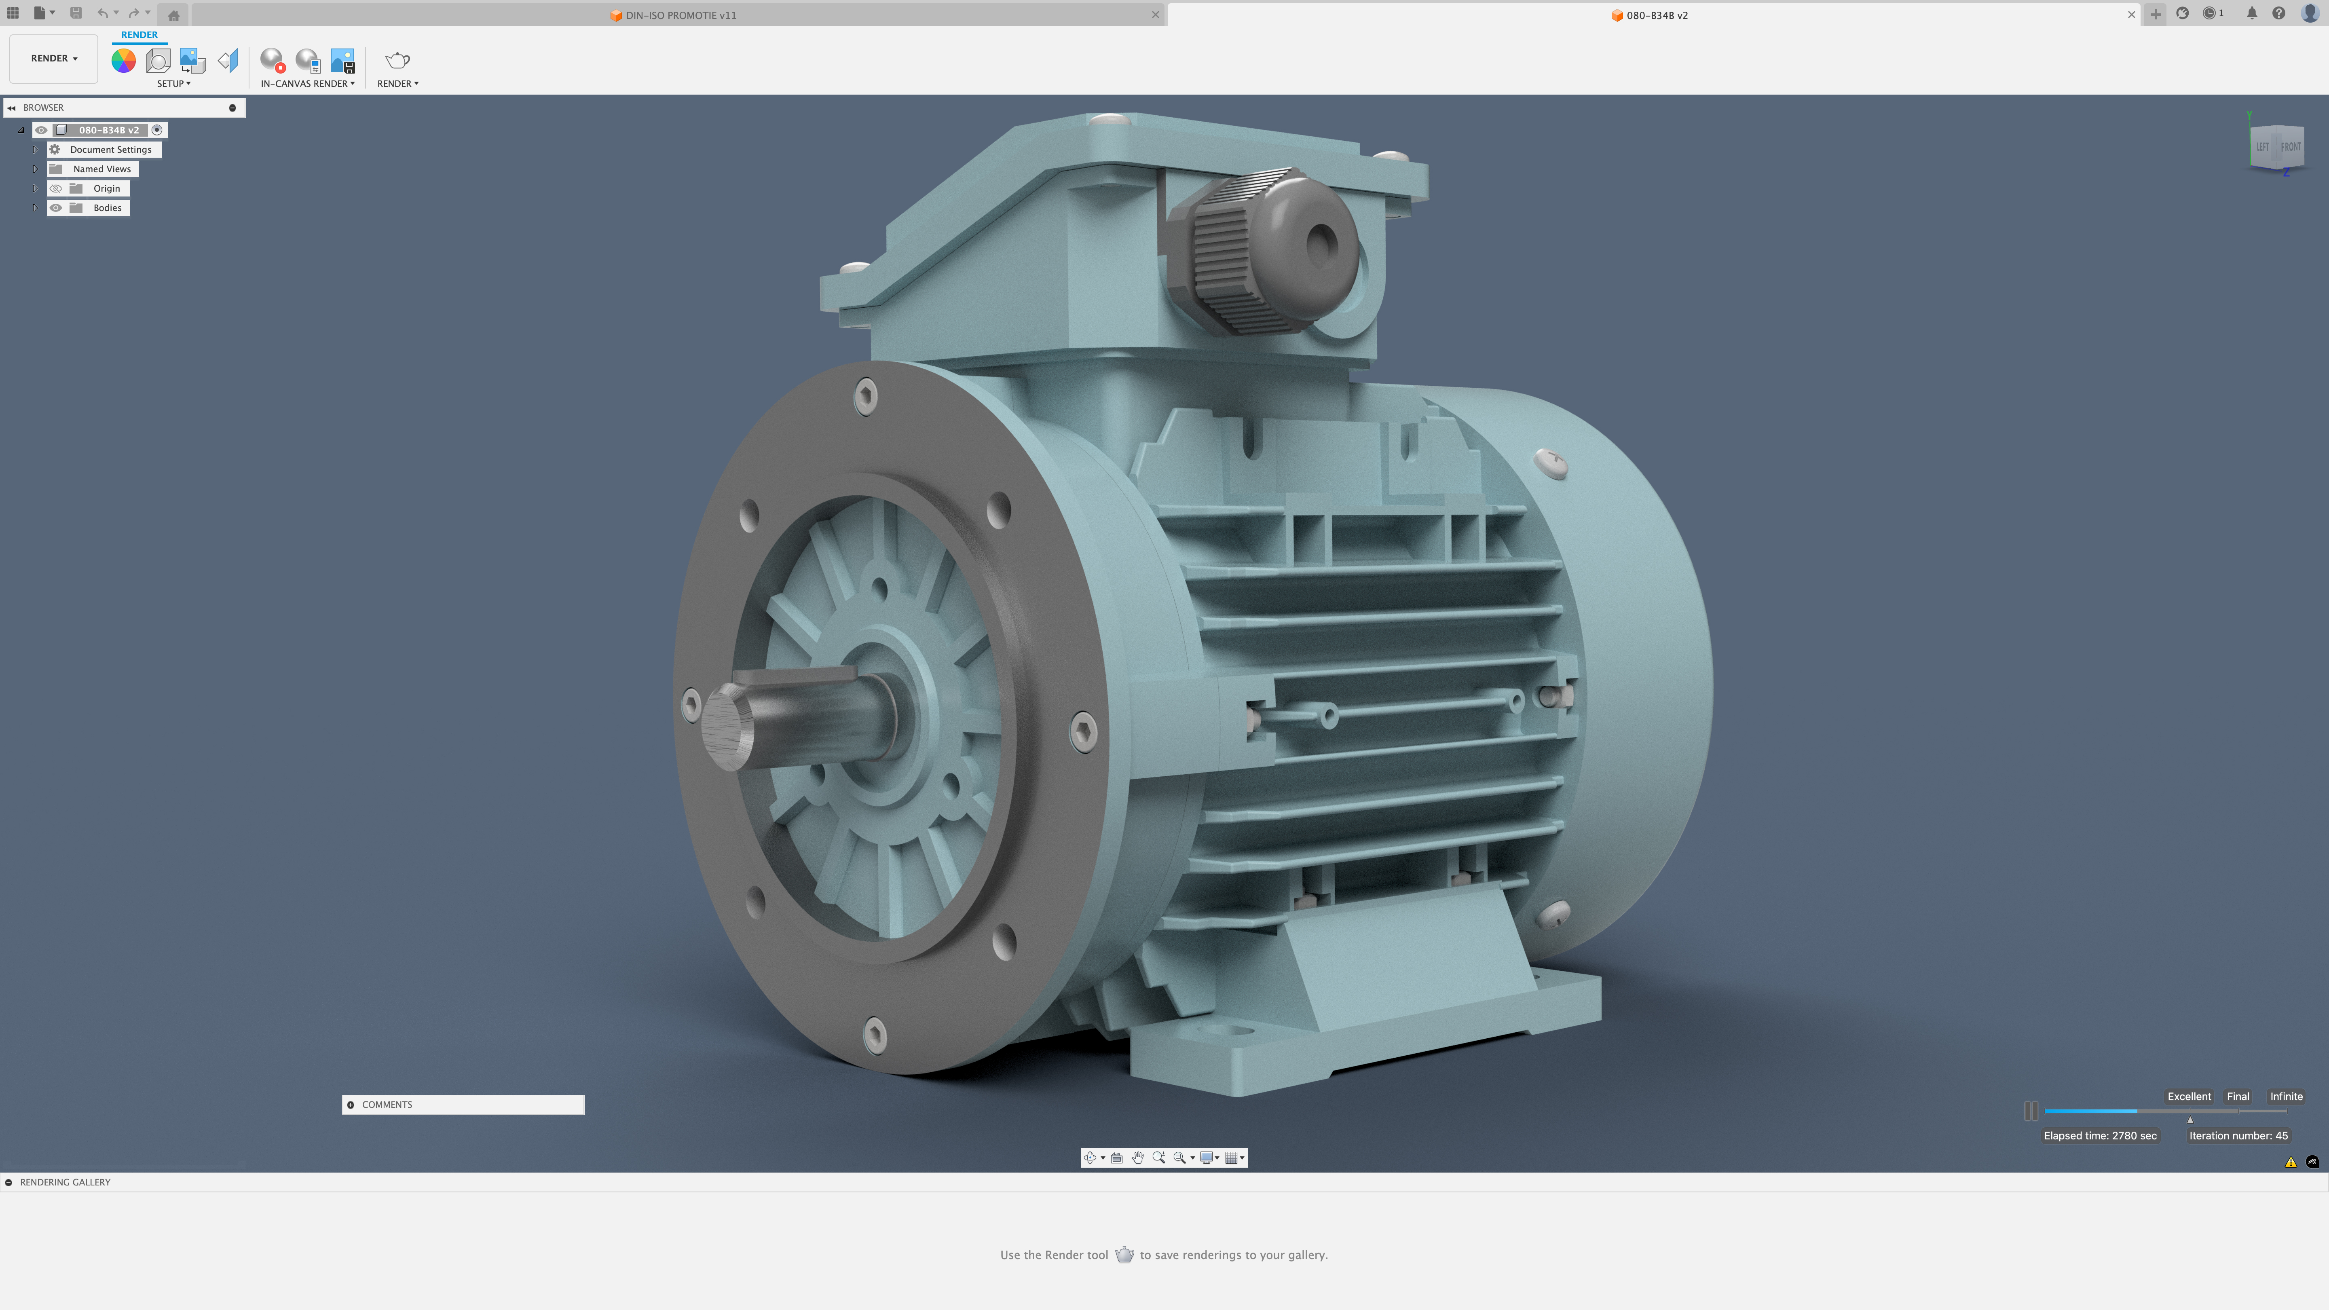This screenshot has width=2329, height=1310.
Task: Open Display Settings monitor icon
Action: click(x=1206, y=1157)
